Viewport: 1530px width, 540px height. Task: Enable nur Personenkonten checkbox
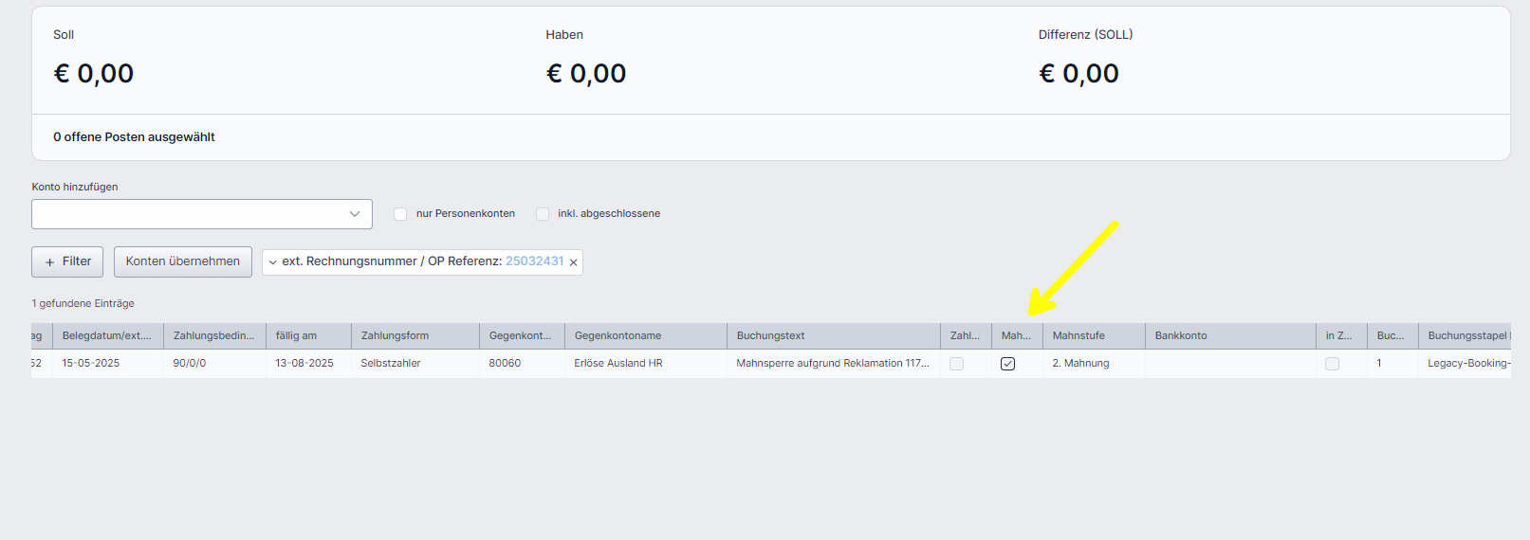tap(400, 214)
